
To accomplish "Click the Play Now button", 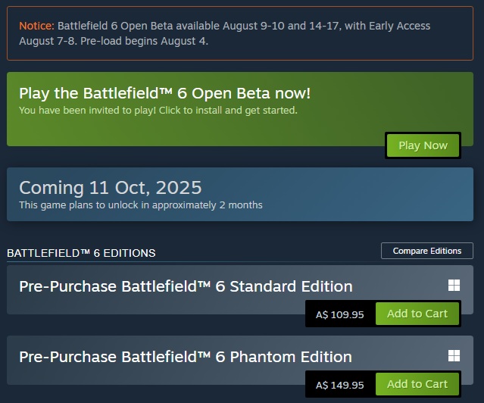I will (x=423, y=145).
